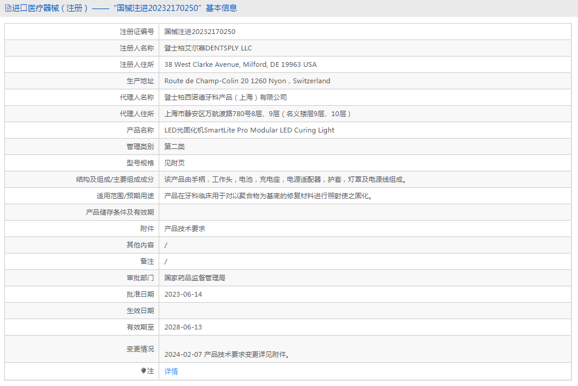Click the 生效日期 label
Image resolution: width=578 pixels, height=386 pixels.
pyautogui.click(x=140, y=311)
